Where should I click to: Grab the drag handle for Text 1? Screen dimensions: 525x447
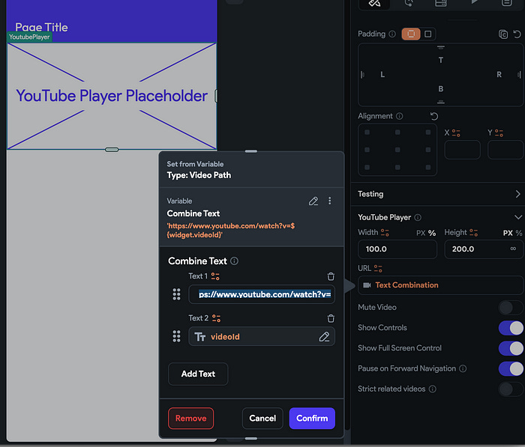176,294
